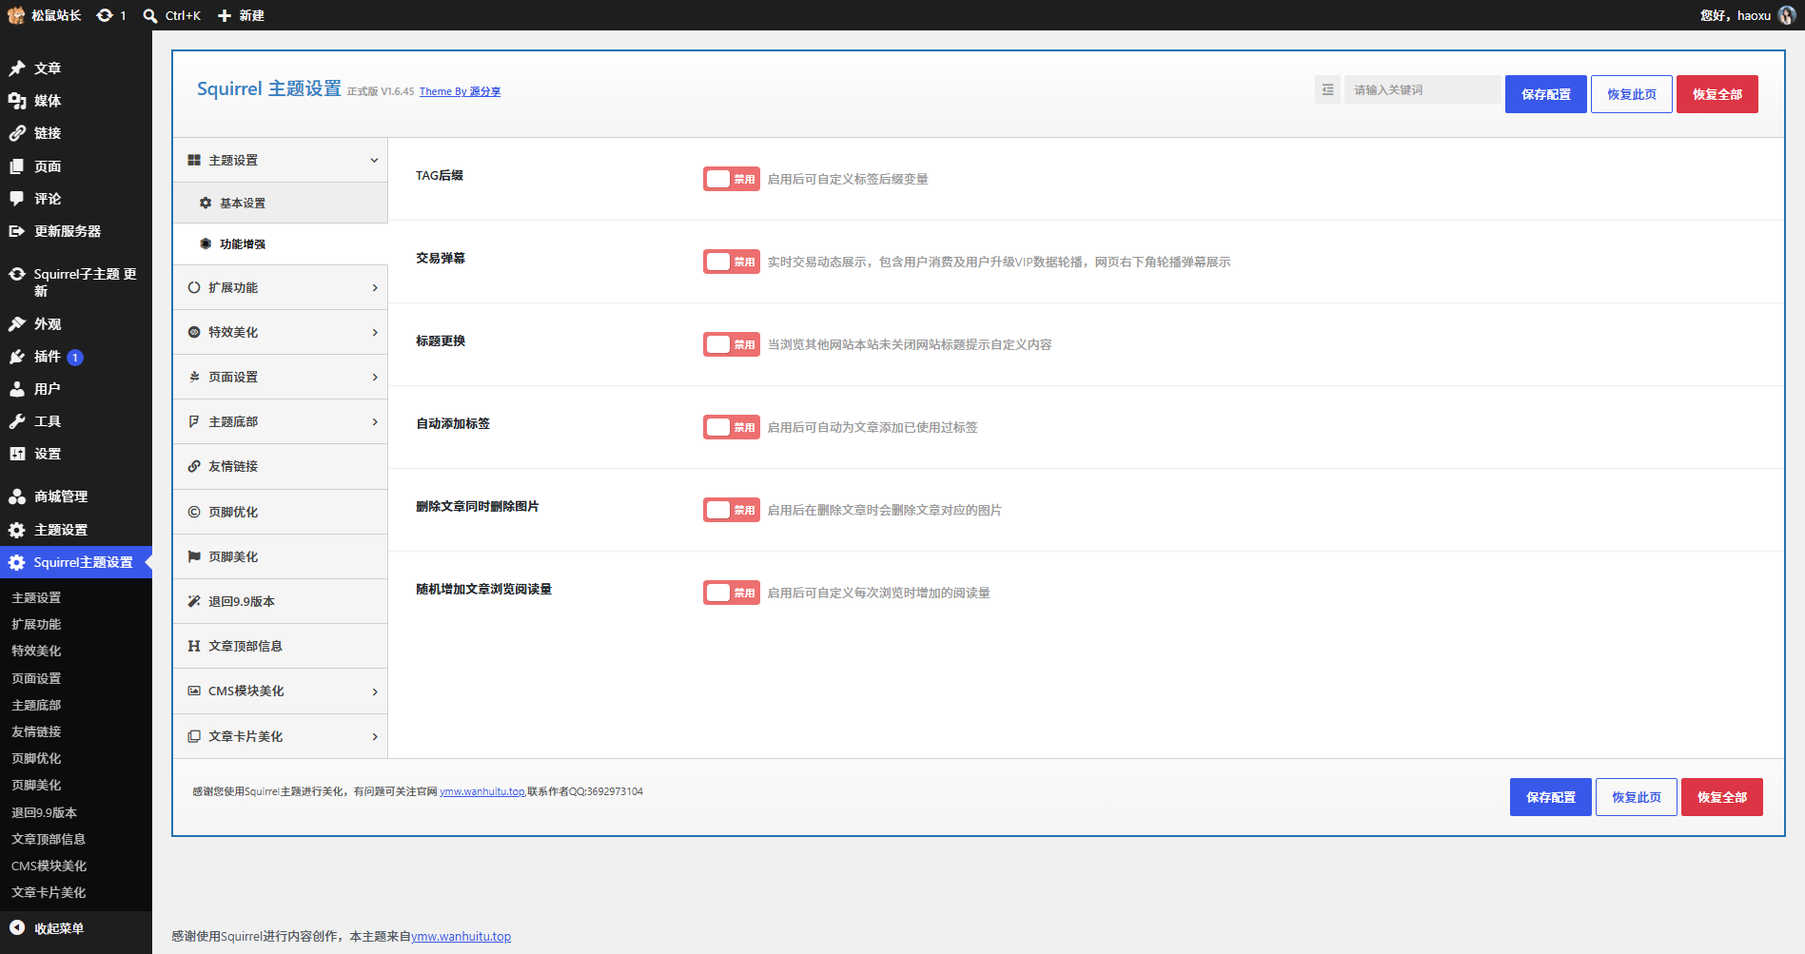Click the 插件 plugins icon in sidebar
1805x954 pixels.
[17, 357]
